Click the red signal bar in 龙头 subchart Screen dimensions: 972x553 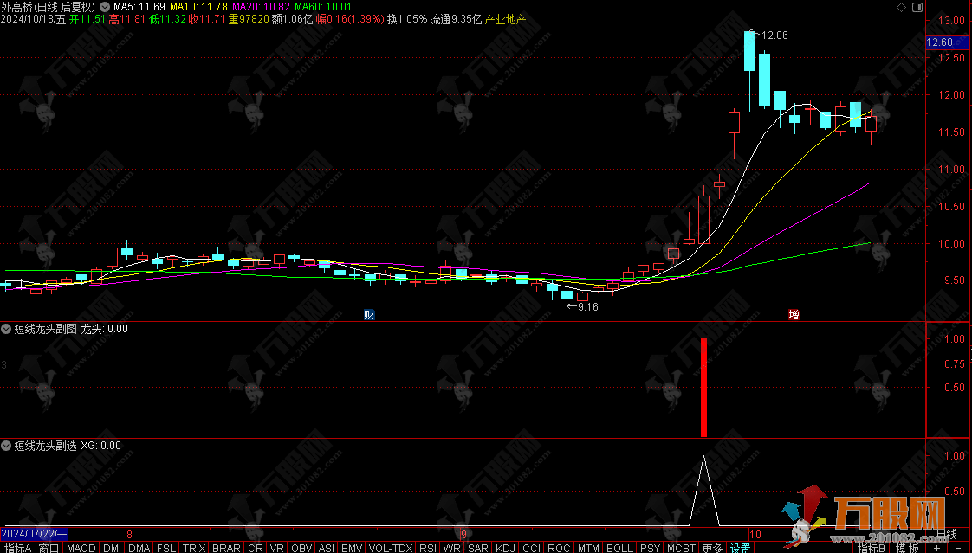coord(703,388)
